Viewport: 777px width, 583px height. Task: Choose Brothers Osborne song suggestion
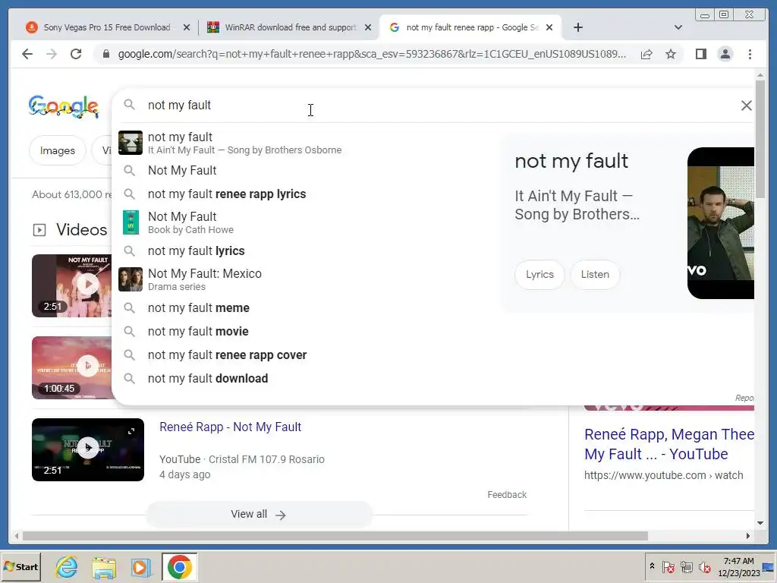[307, 143]
